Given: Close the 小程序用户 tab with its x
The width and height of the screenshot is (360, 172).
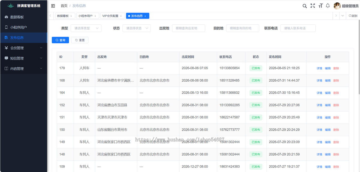Looking at the screenshot, I should [95, 16].
